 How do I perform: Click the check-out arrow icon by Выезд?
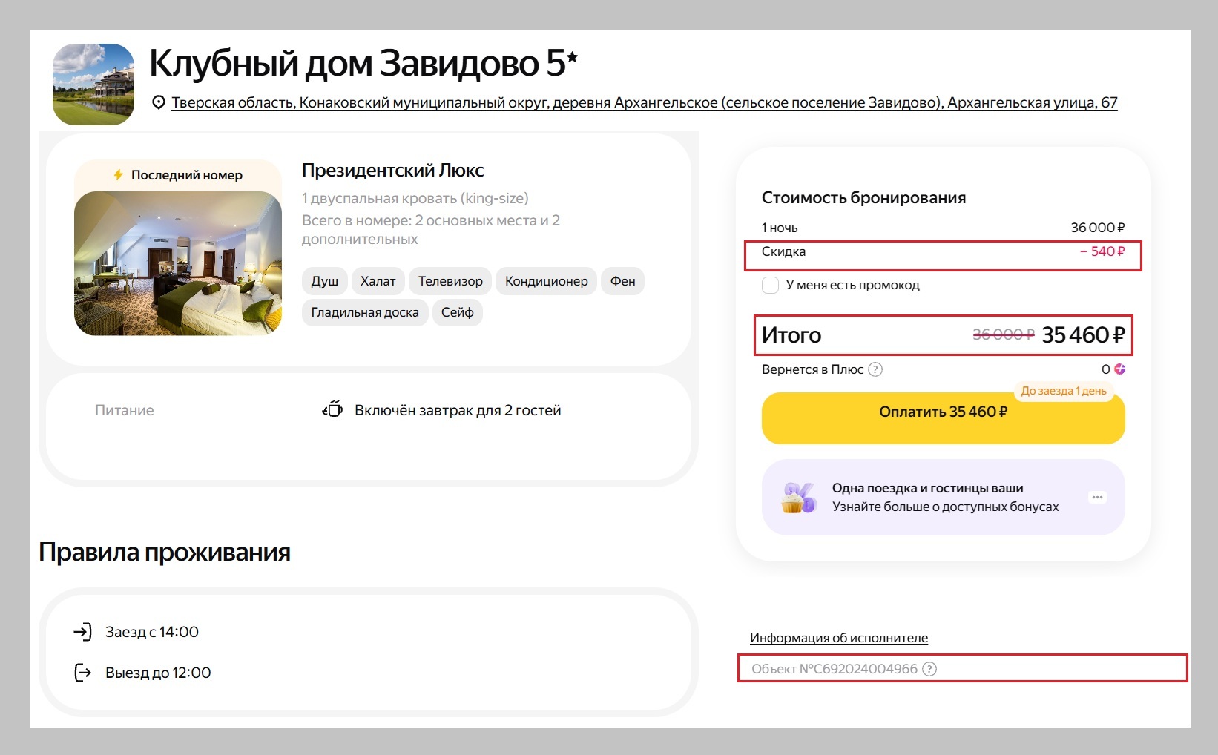click(82, 673)
